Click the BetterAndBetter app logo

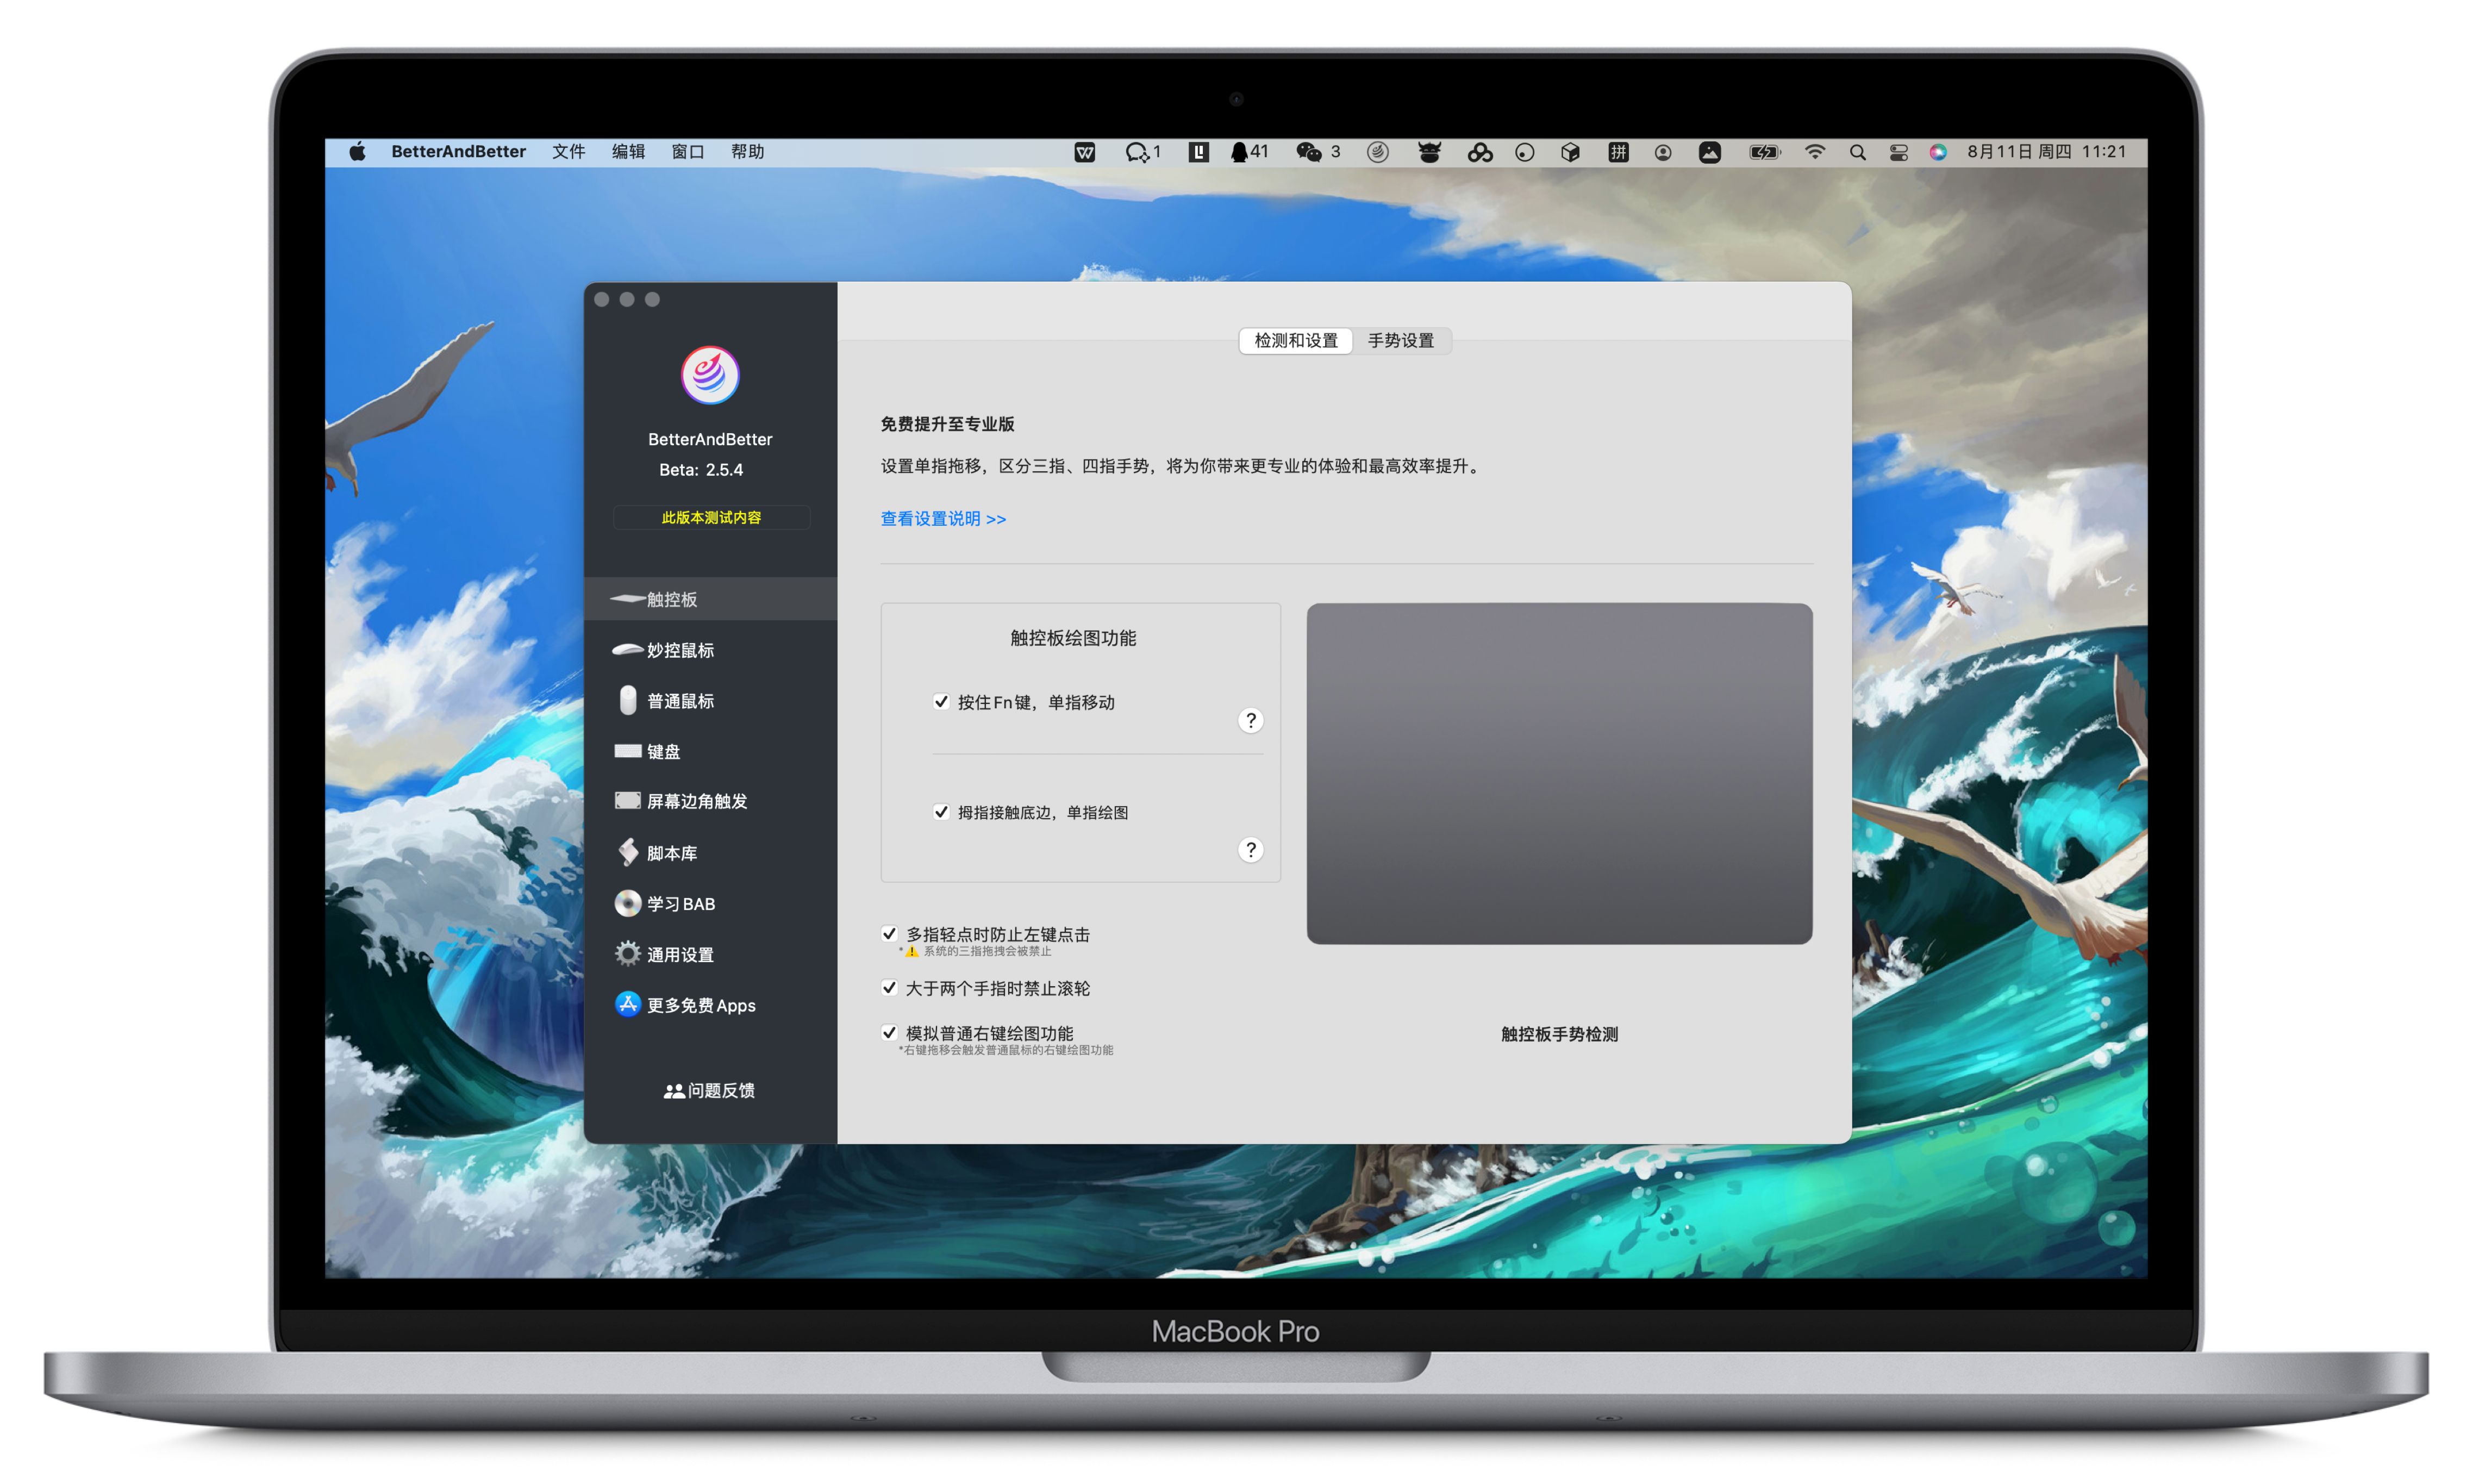(710, 375)
